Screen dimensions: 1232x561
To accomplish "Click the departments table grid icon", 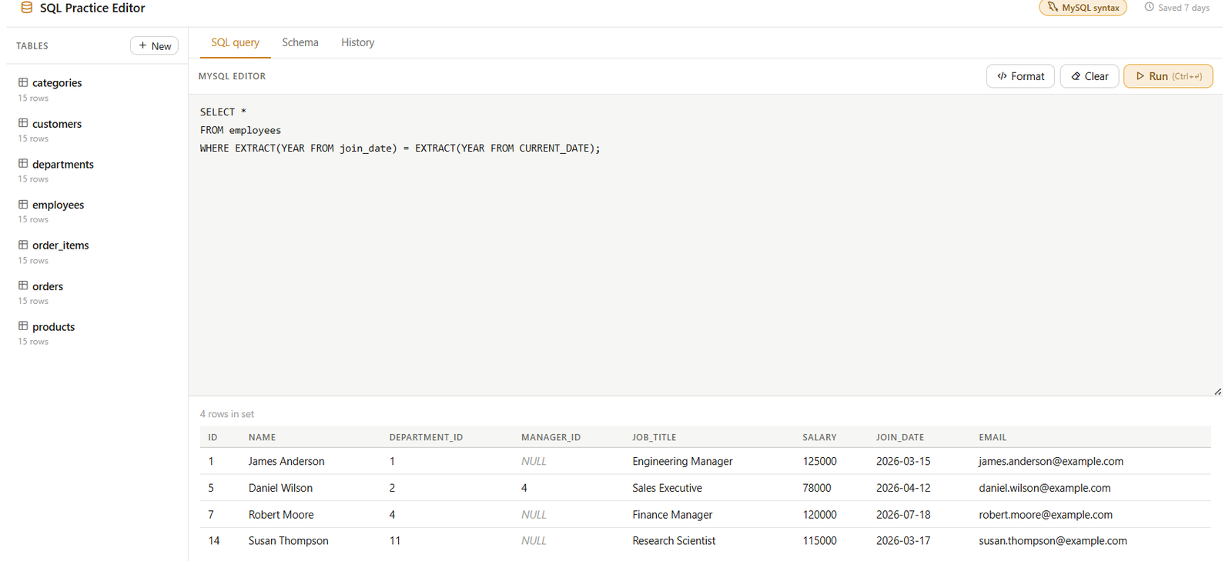I will coord(23,164).
